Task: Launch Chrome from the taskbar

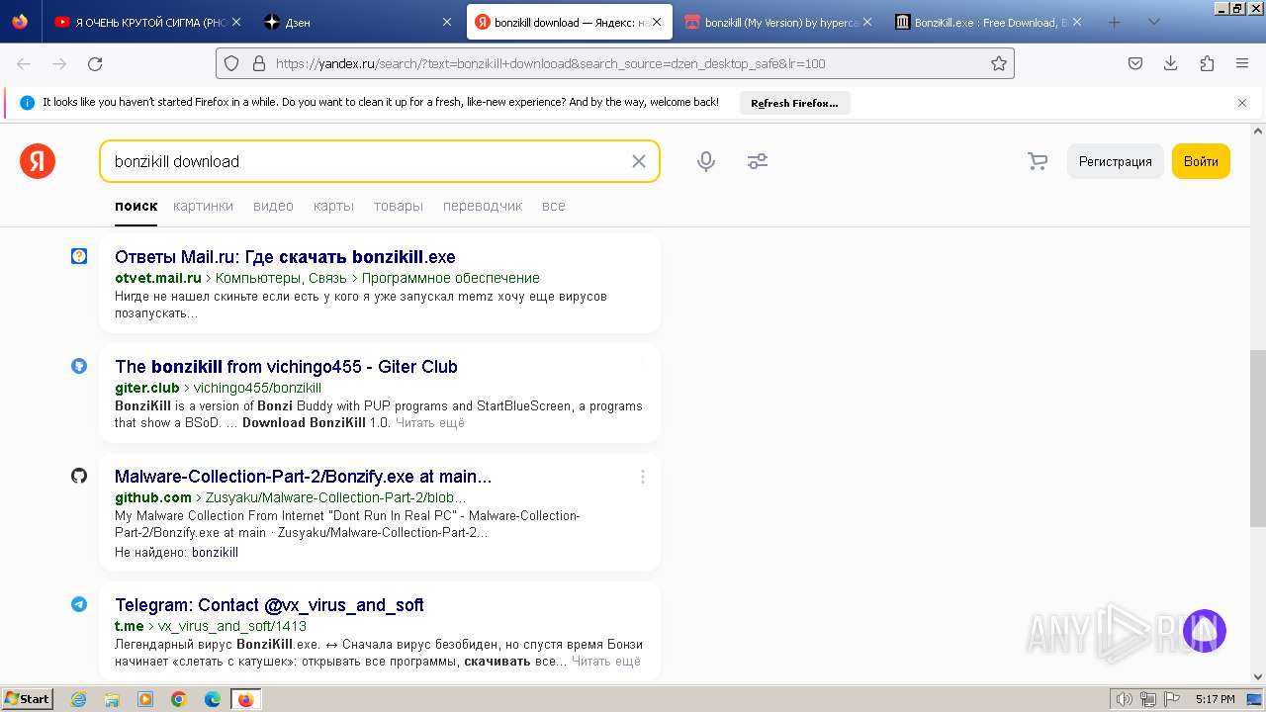Action: 179,699
